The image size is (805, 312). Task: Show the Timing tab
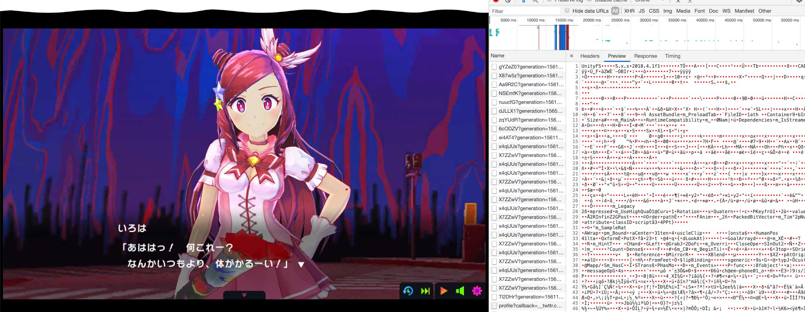pyautogui.click(x=672, y=56)
